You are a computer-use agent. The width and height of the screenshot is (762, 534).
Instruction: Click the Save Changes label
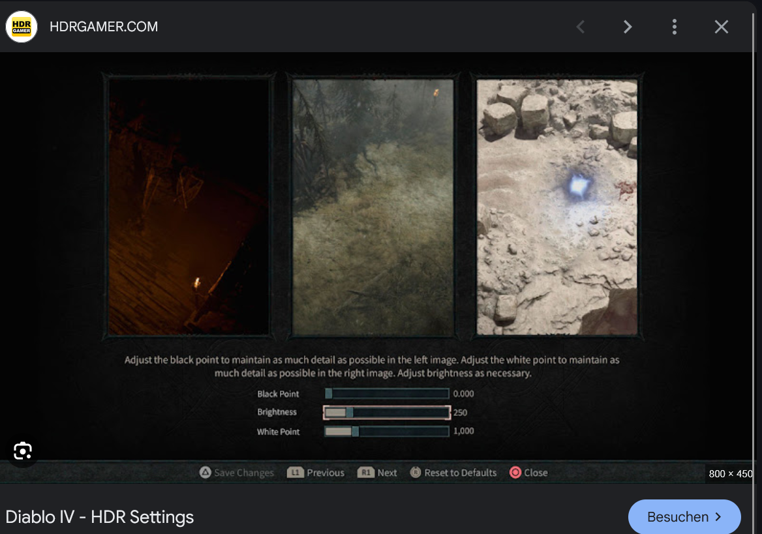pyautogui.click(x=244, y=473)
